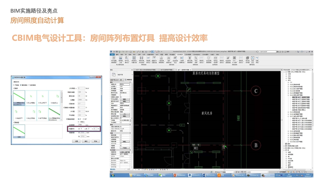Select the 0° lamp rotation radio

tap(78, 119)
